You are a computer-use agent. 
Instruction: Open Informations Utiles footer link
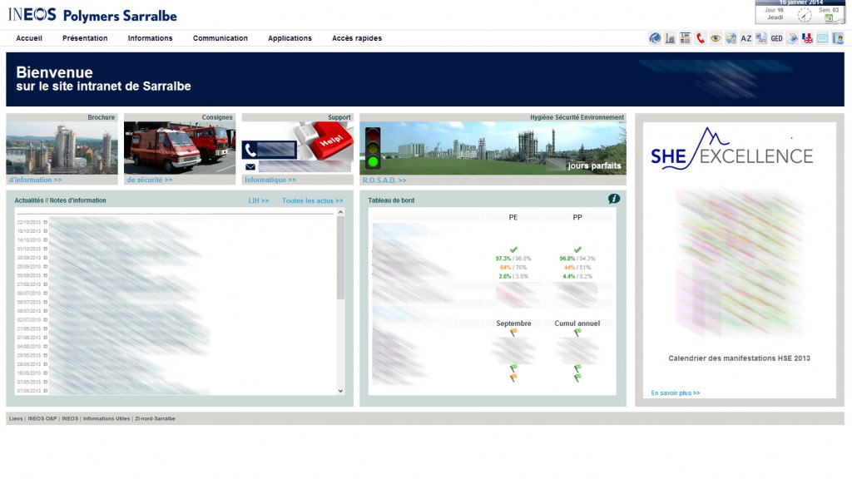[106, 419]
